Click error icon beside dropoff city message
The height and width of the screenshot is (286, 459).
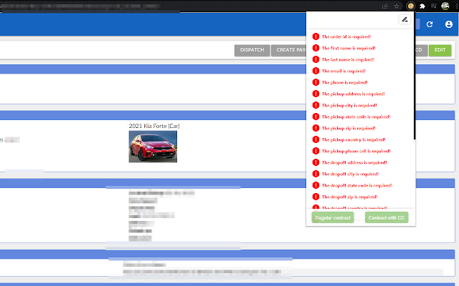[316, 174]
